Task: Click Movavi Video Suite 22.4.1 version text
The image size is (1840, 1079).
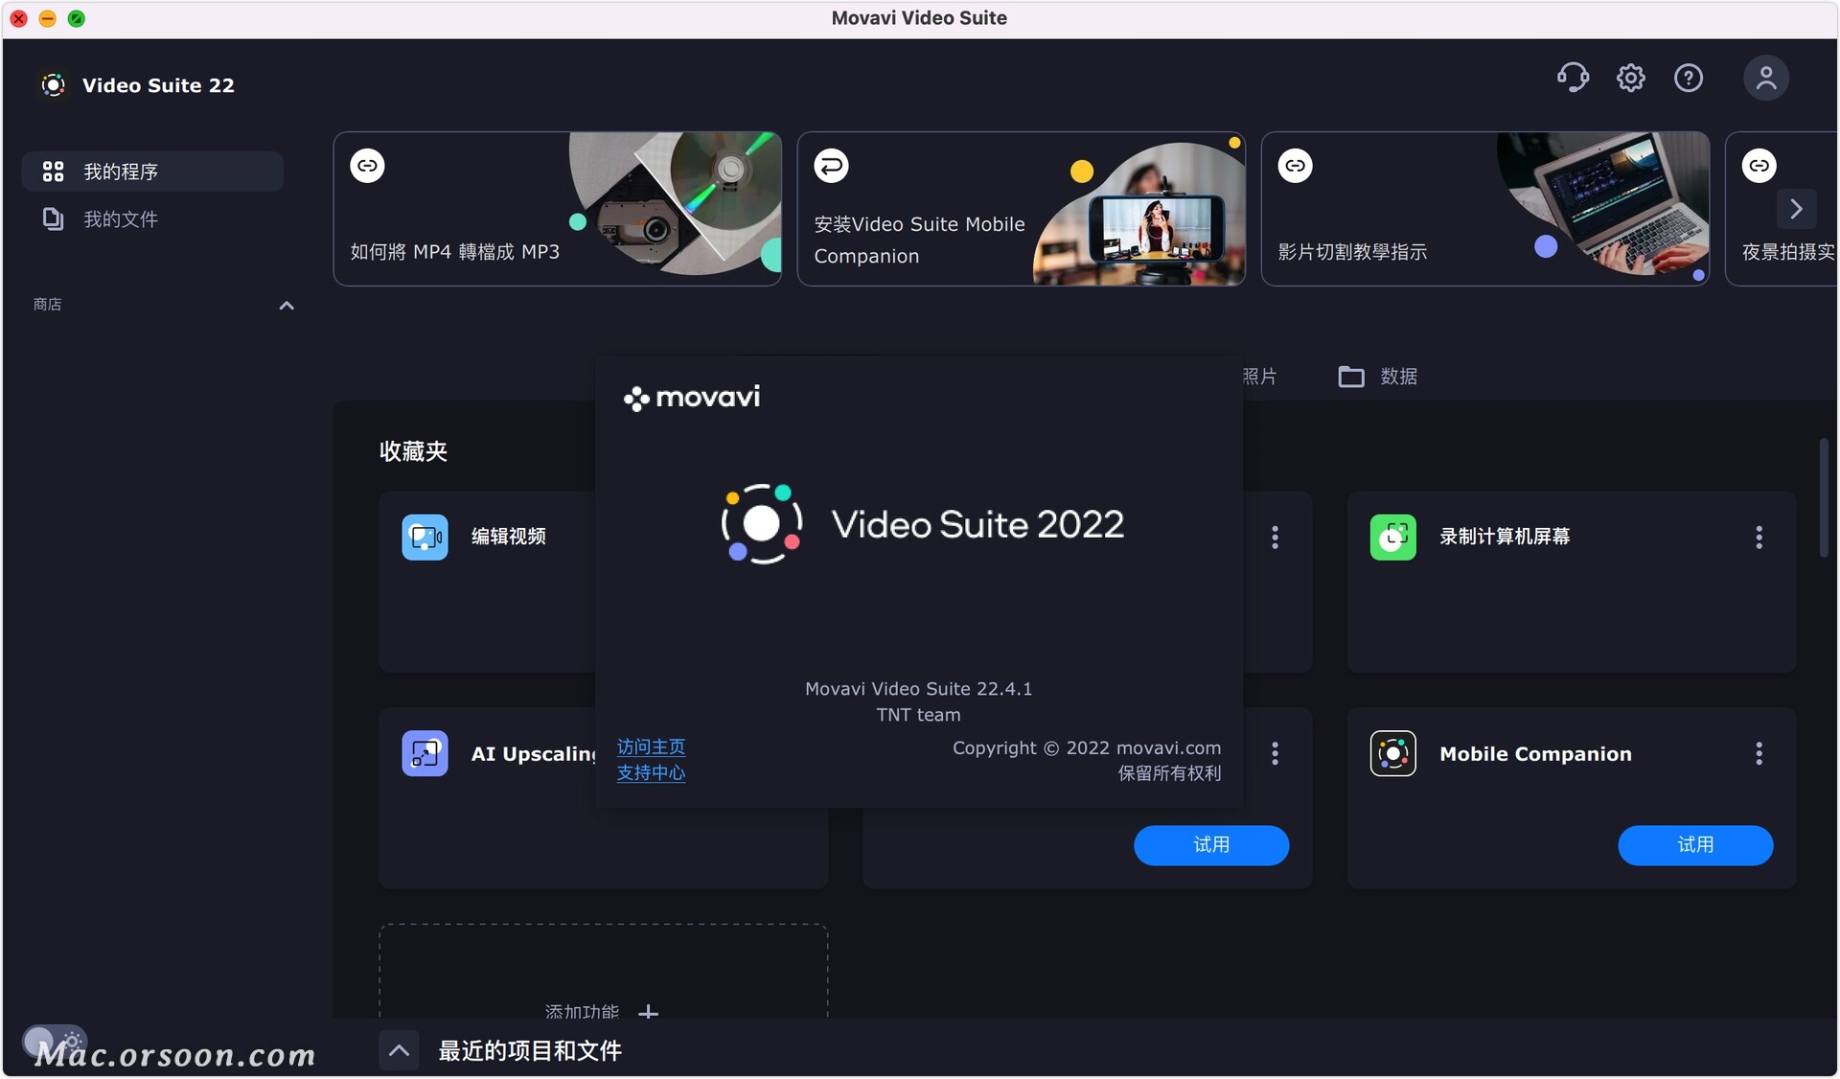Action: pyautogui.click(x=918, y=689)
